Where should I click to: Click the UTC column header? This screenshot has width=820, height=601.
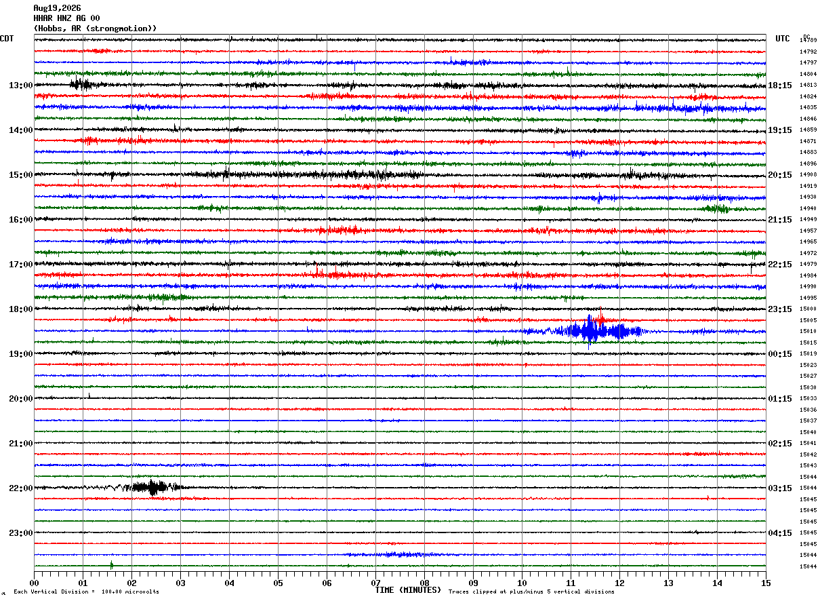(783, 39)
